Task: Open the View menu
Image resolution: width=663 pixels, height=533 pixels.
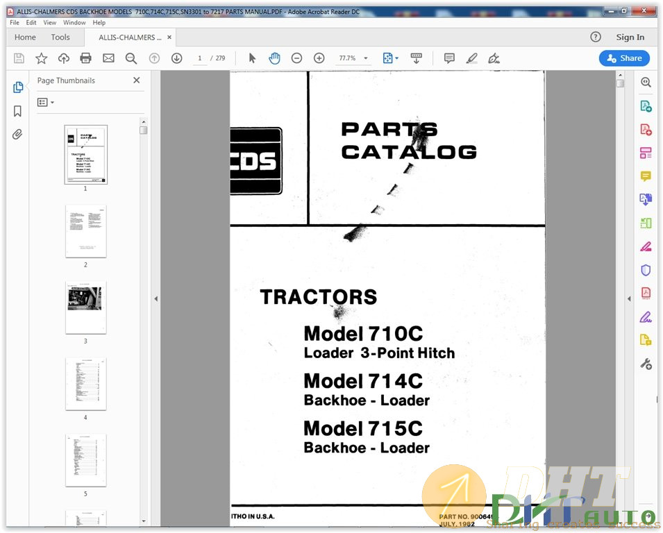Action: [x=50, y=22]
